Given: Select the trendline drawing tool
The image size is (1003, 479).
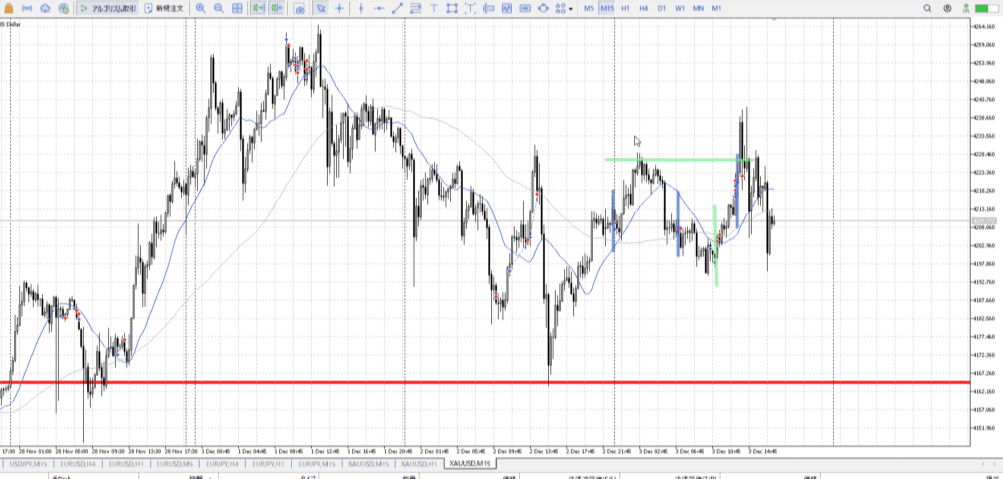Looking at the screenshot, I should tap(397, 9).
